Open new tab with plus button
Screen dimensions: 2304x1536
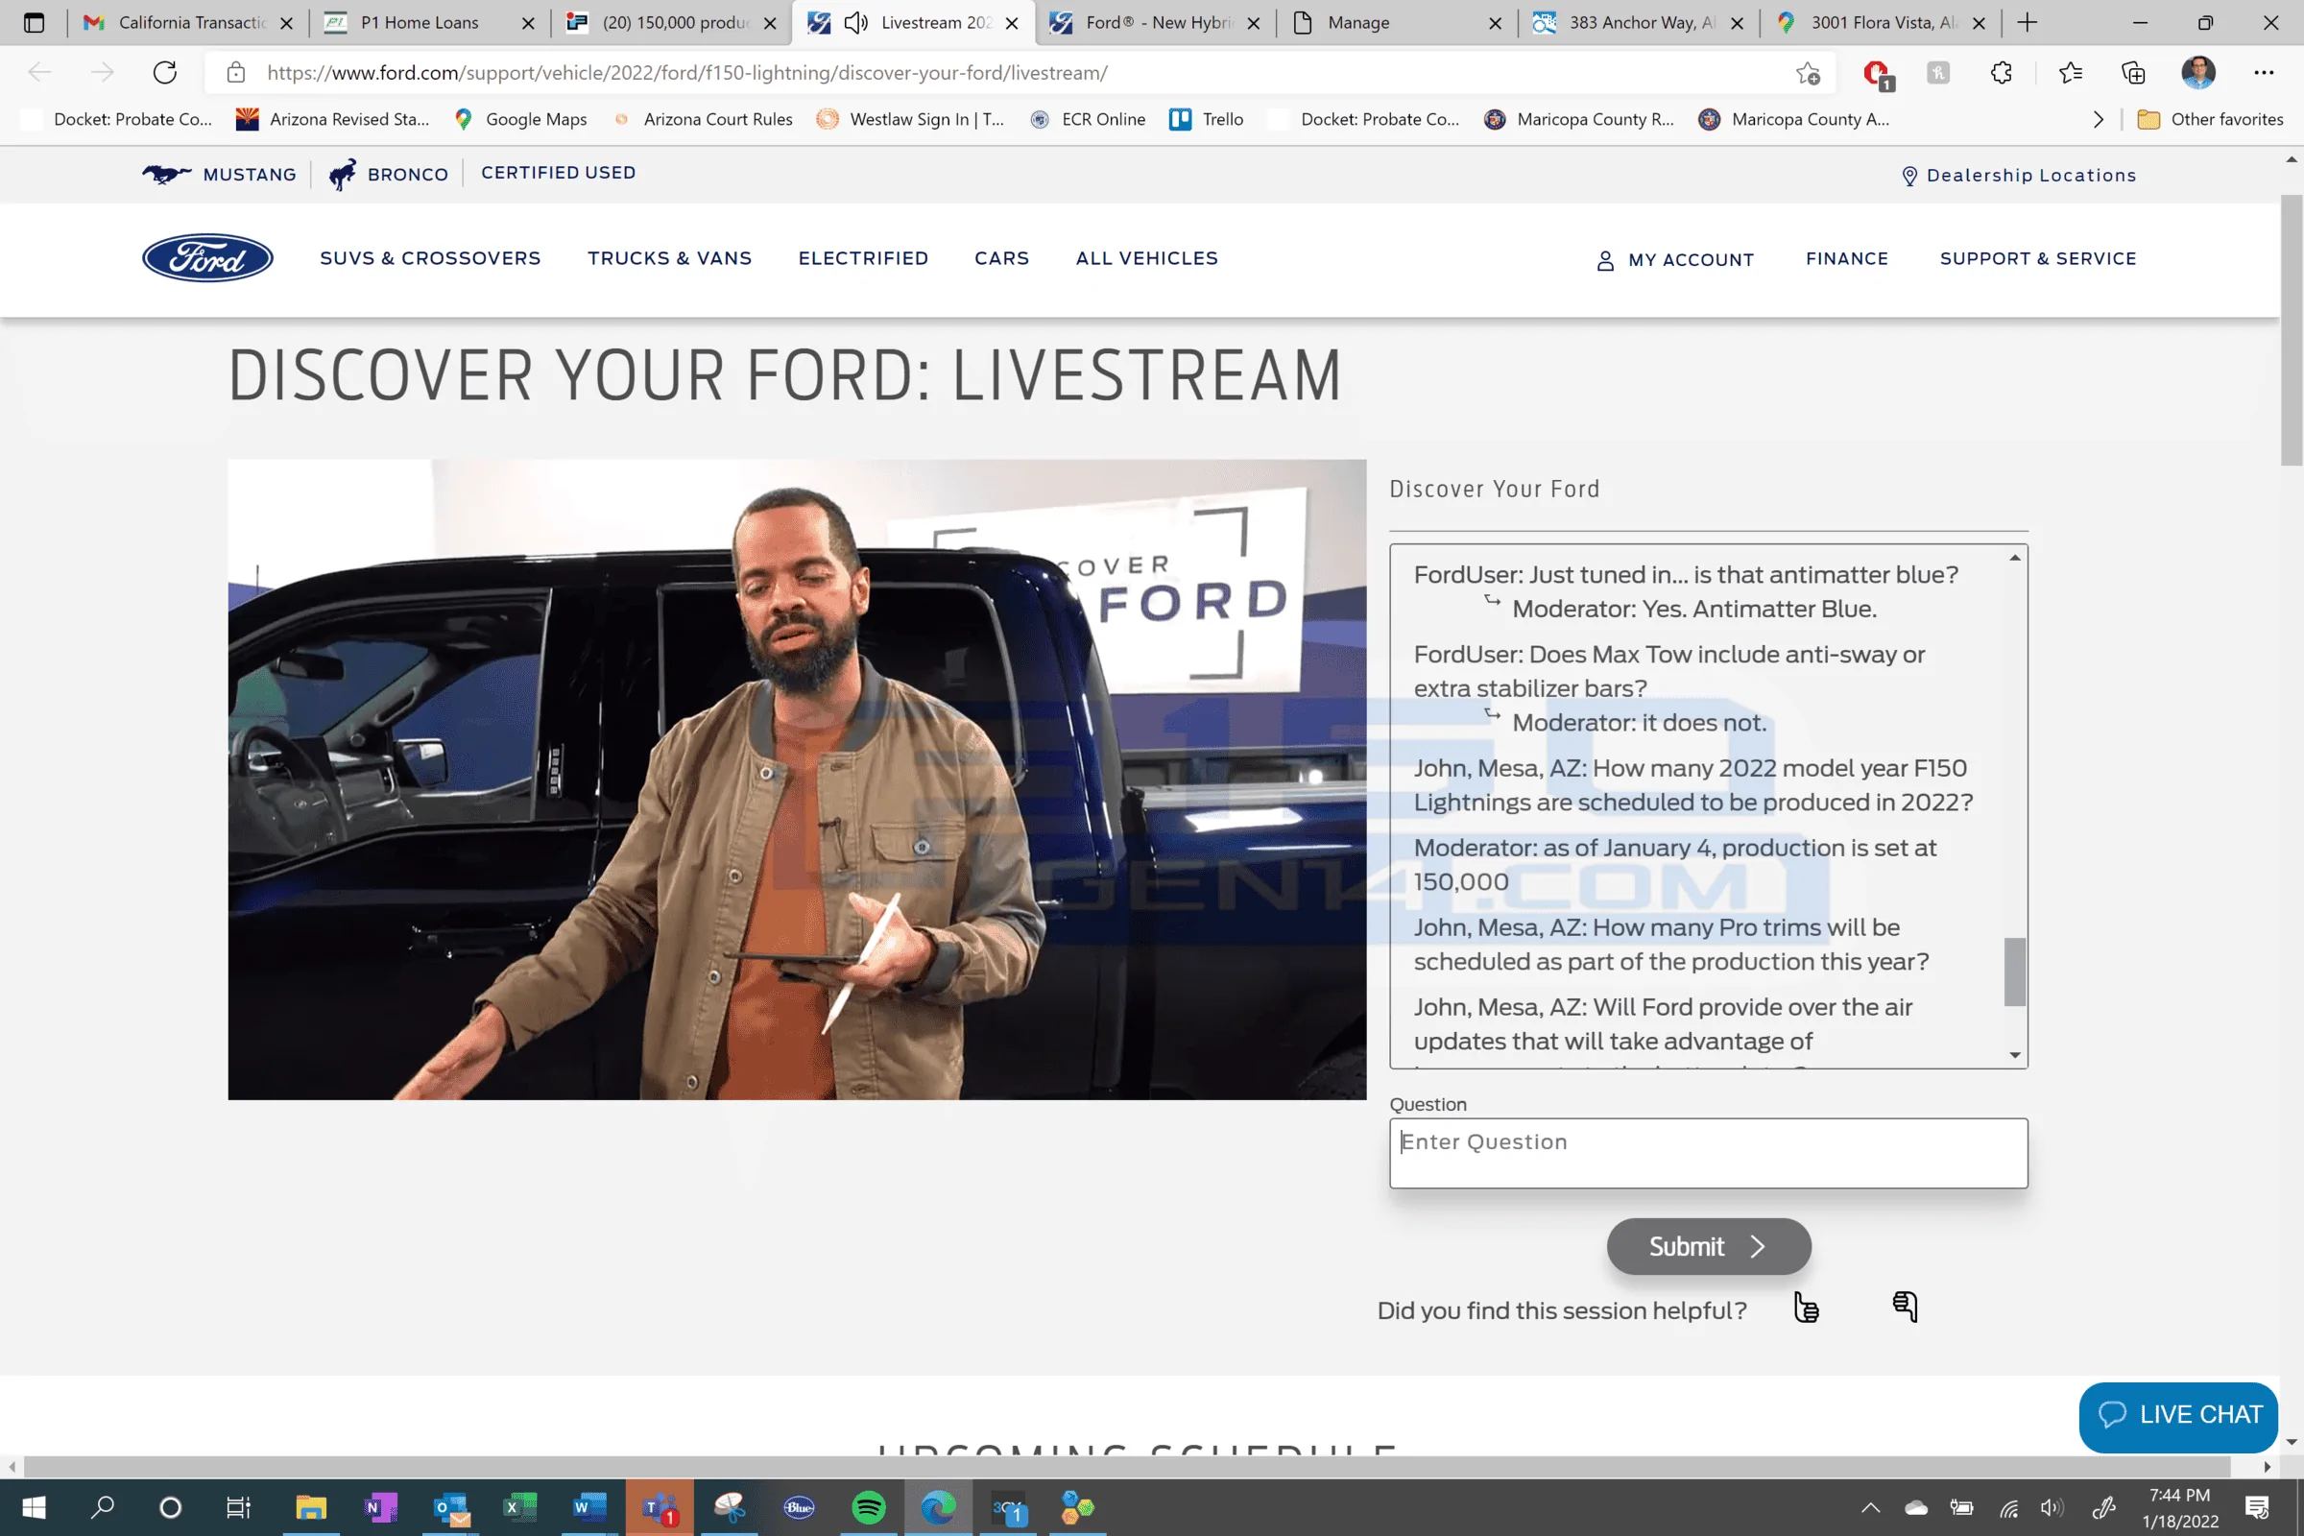(2027, 22)
